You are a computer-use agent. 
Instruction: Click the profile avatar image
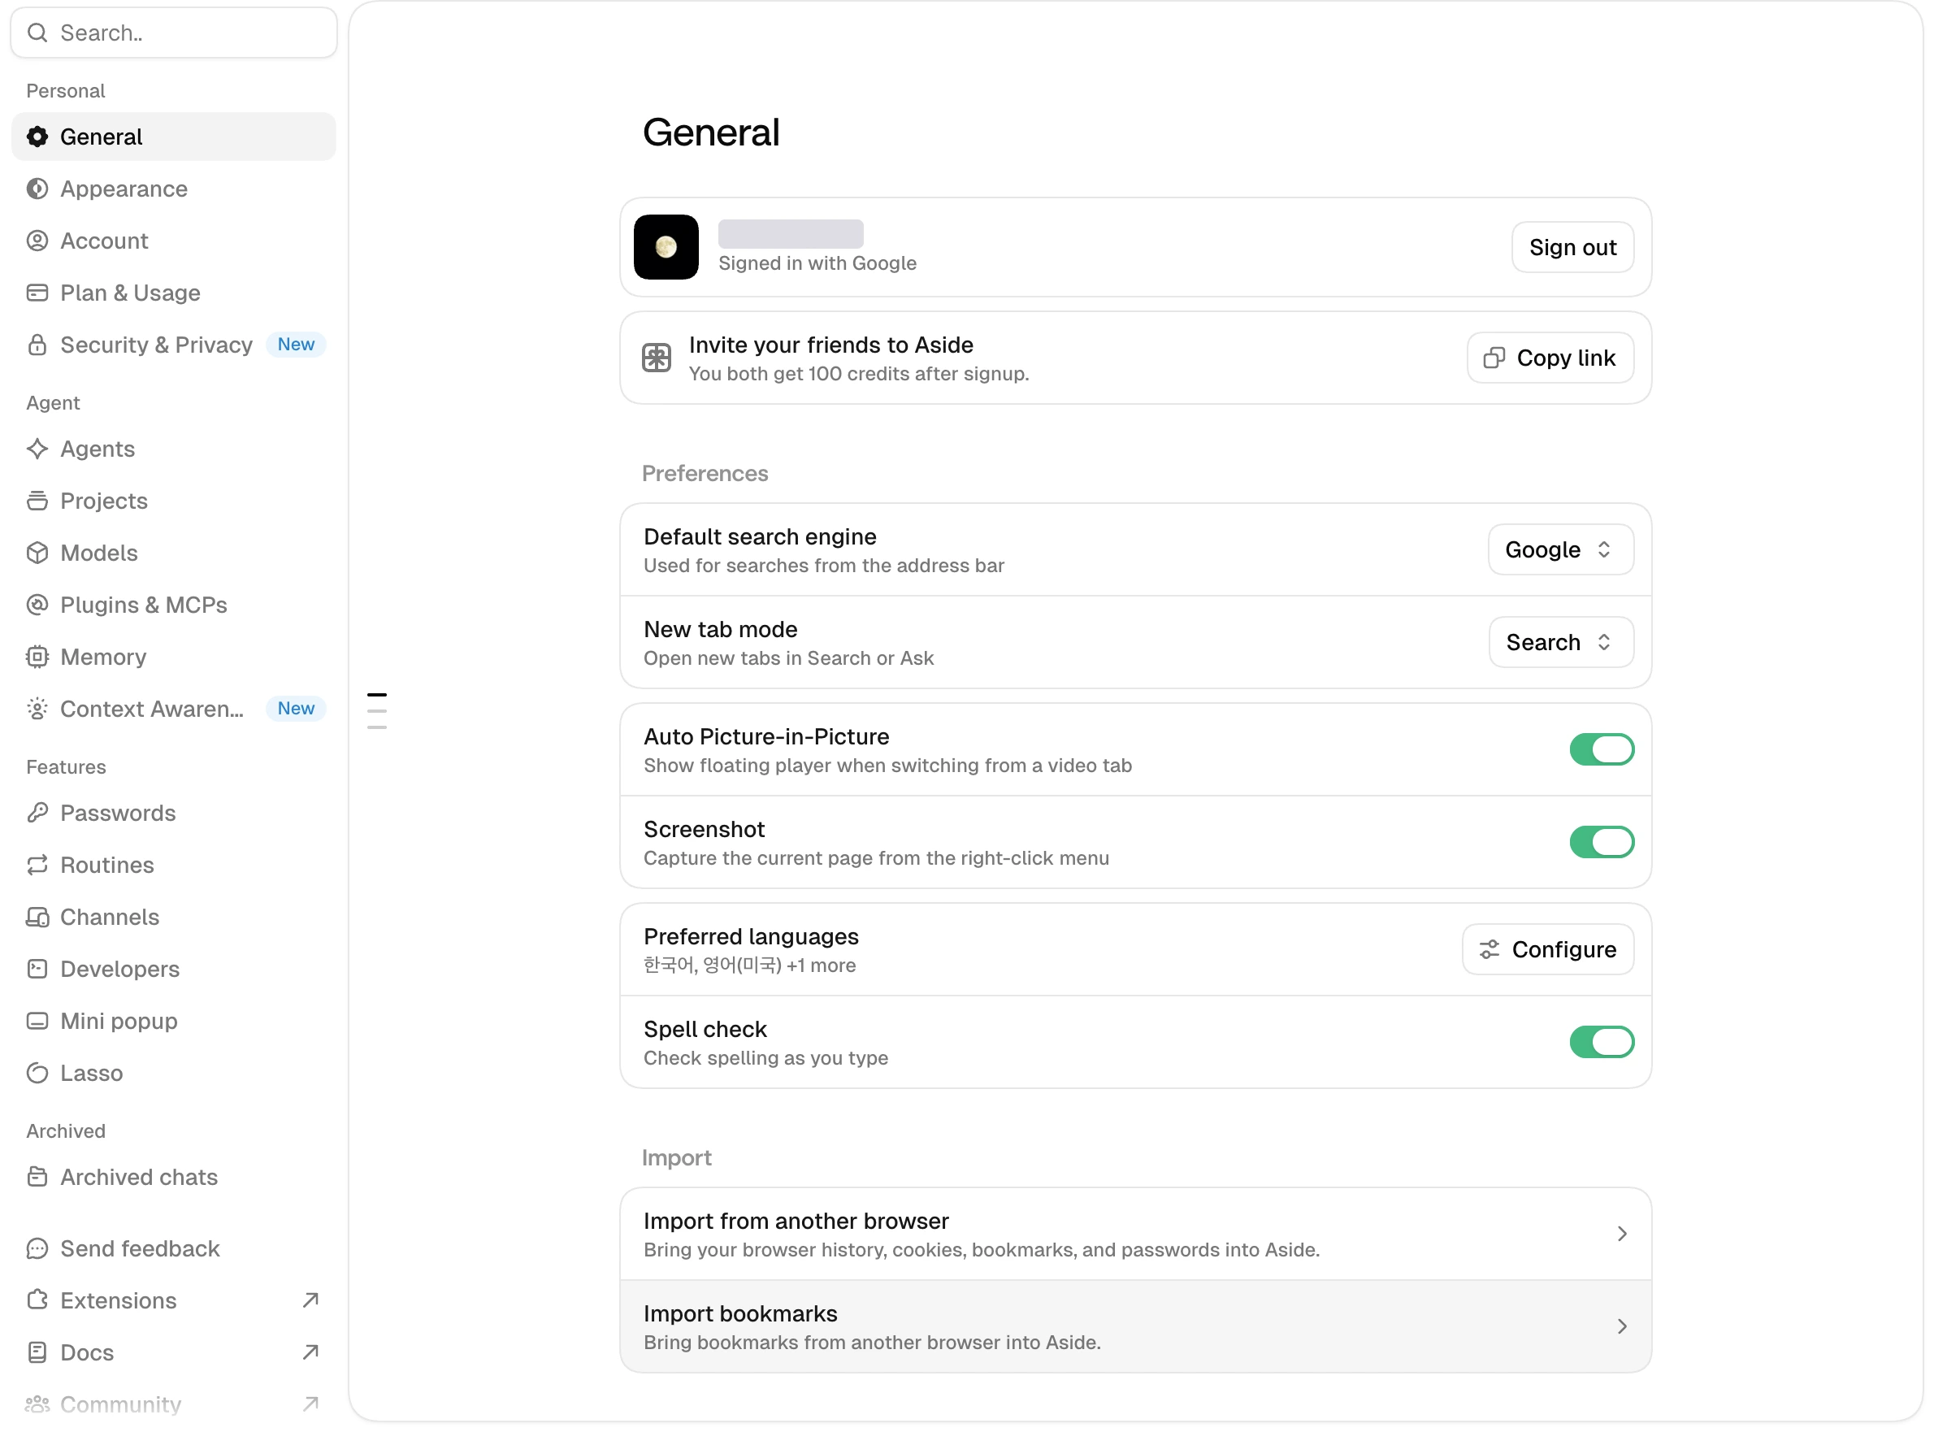[x=666, y=247]
